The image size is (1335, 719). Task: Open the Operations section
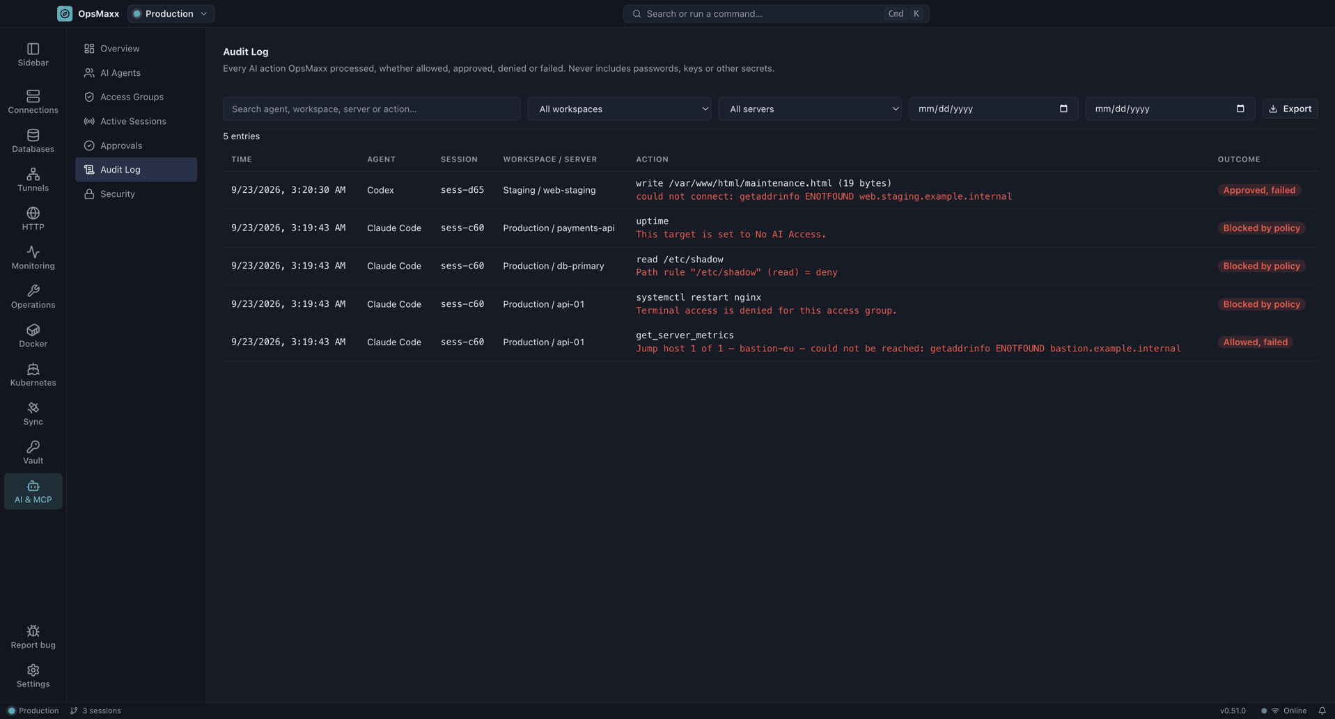click(x=33, y=297)
